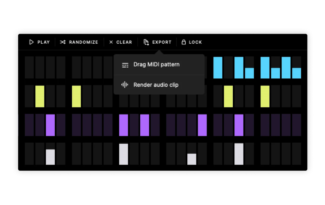Toggle the last blue step, number 24

tap(297, 73)
